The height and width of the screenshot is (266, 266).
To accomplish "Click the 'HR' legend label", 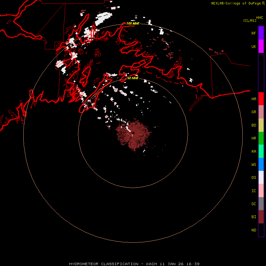I will tap(254, 138).
